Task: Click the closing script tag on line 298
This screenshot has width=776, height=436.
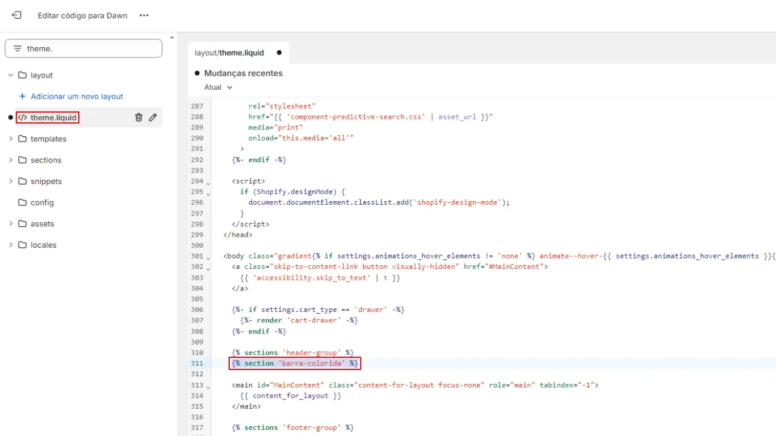Action: (x=250, y=223)
